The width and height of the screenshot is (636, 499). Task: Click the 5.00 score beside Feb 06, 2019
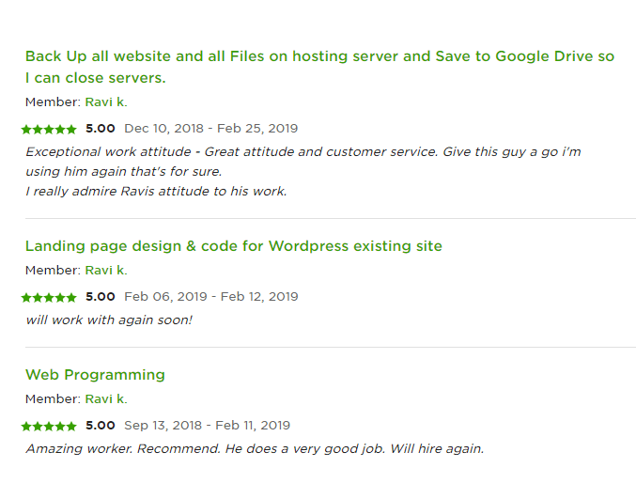click(x=101, y=297)
